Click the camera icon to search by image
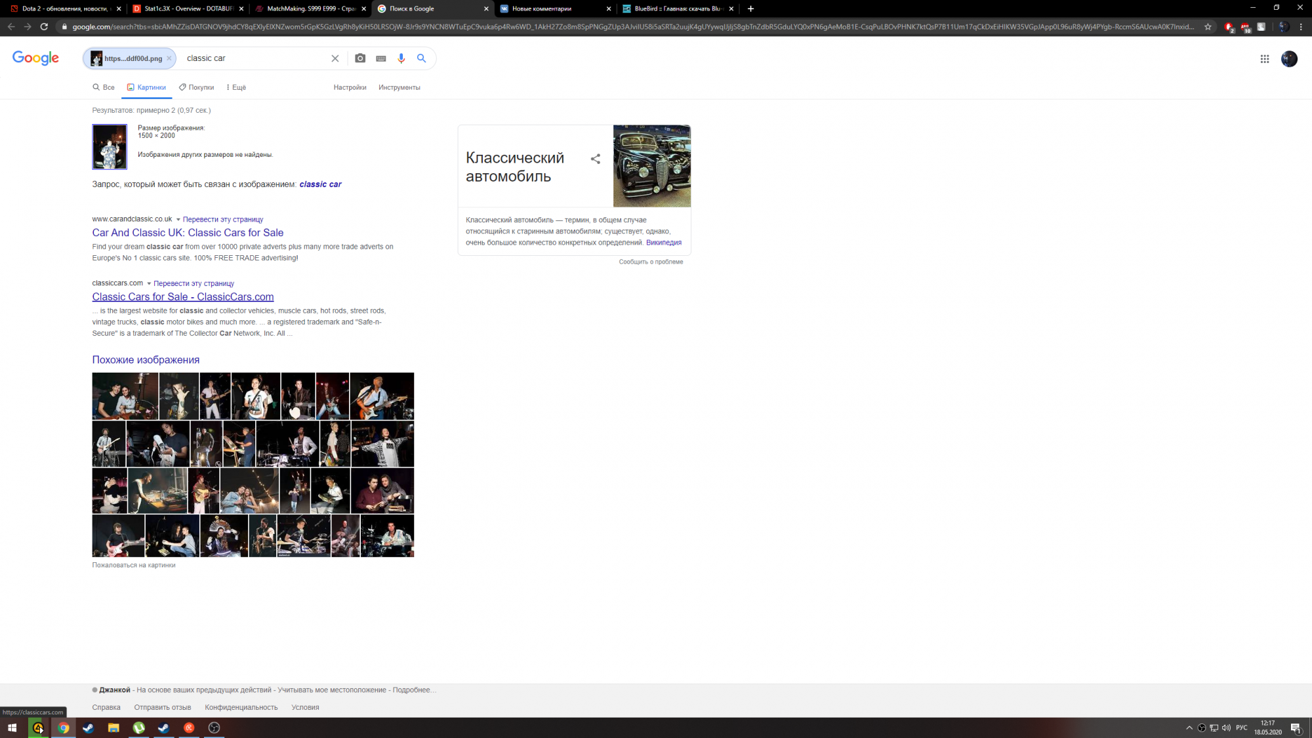This screenshot has height=738, width=1312. coord(360,58)
